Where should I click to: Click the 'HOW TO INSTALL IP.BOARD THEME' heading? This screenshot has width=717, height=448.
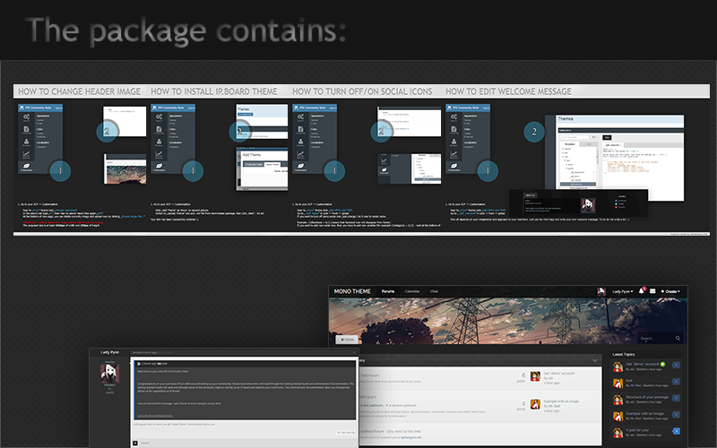214,91
